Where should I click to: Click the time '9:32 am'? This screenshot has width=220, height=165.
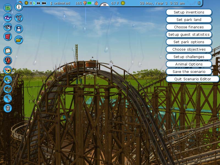[x=177, y=3]
